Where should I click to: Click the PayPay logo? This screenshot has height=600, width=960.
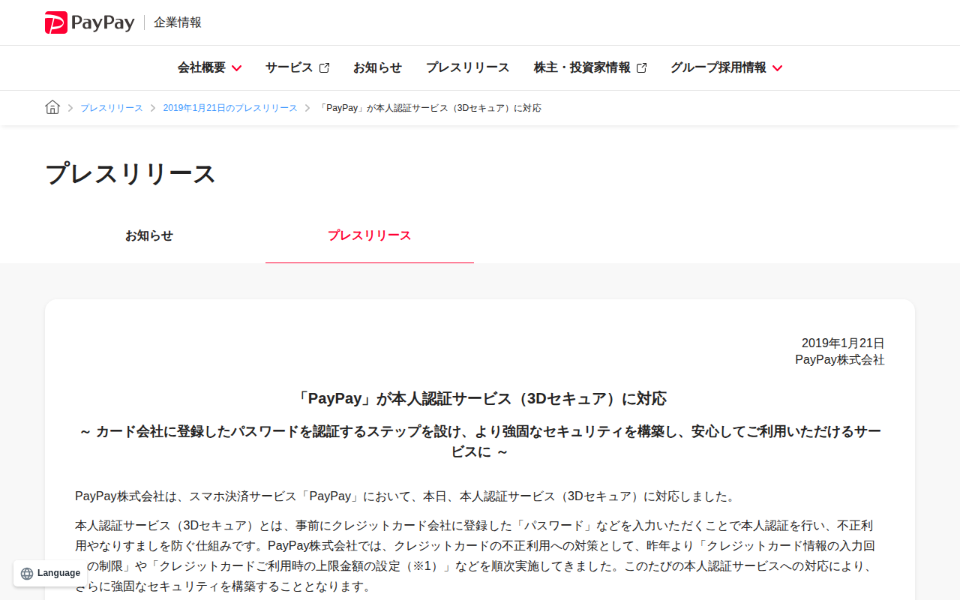pyautogui.click(x=89, y=22)
